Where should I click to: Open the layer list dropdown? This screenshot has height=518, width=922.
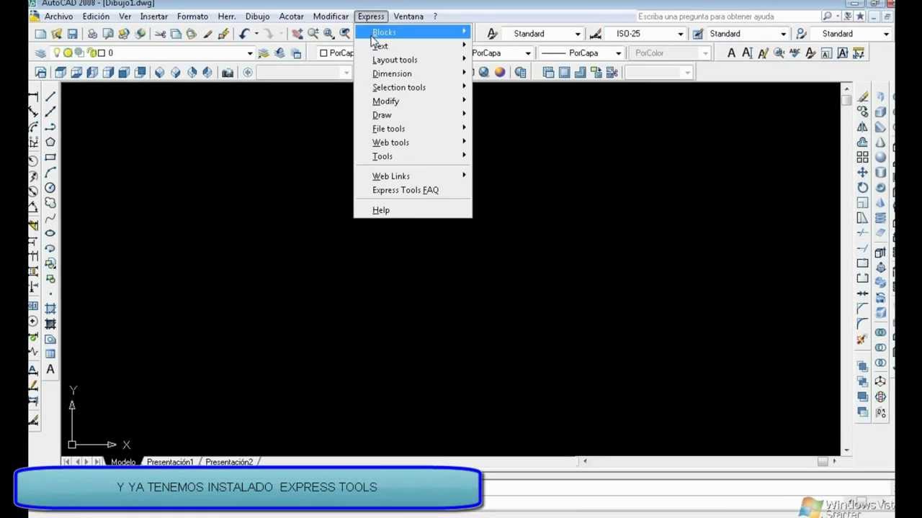[250, 53]
